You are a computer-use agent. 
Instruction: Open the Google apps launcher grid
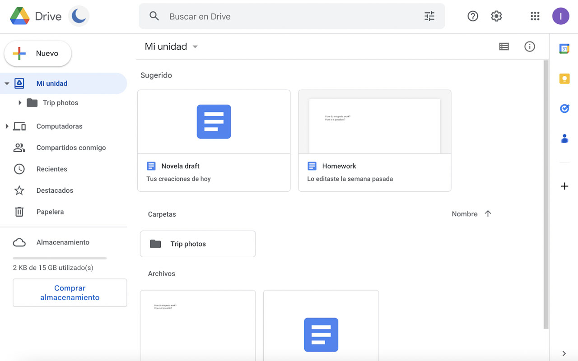tap(535, 16)
